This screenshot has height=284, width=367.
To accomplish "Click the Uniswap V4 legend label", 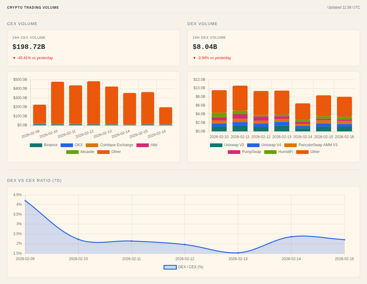I will [x=271, y=145].
